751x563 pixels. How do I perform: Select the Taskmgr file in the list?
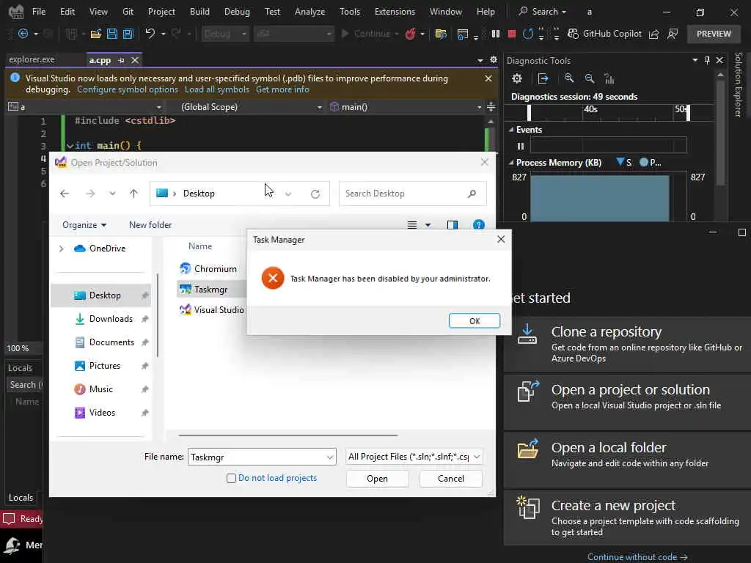tap(210, 290)
